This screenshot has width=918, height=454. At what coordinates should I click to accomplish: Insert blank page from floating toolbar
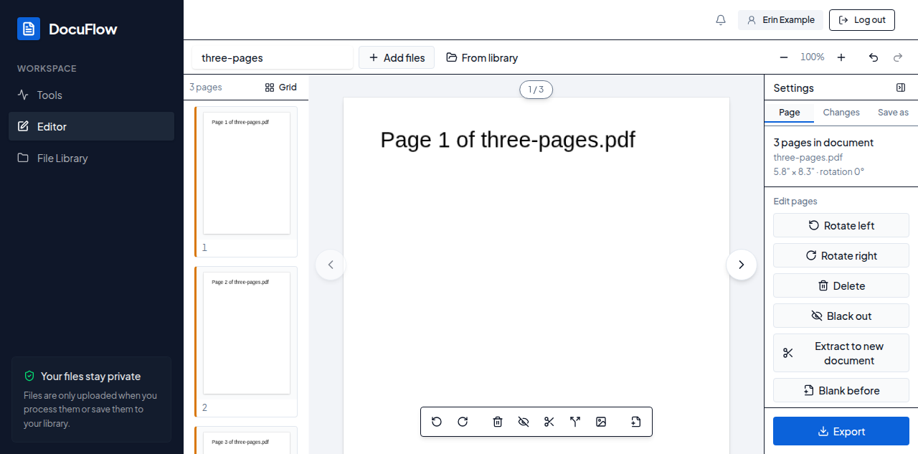point(635,422)
